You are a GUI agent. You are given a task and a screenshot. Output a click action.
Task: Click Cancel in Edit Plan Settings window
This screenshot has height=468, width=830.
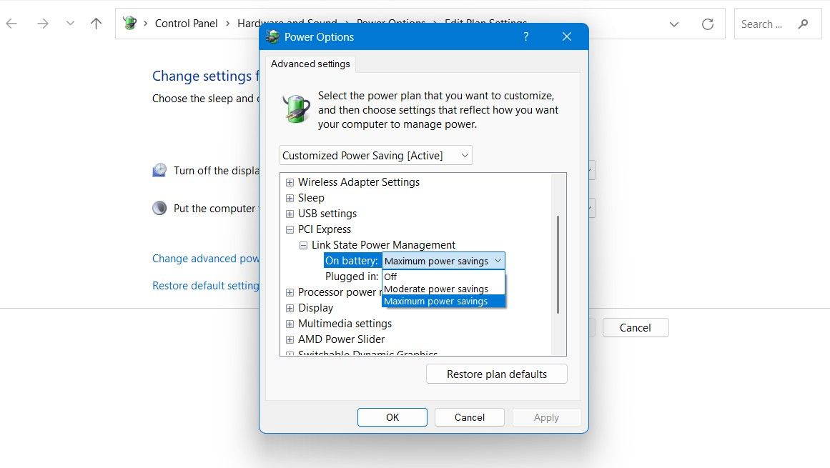point(636,328)
